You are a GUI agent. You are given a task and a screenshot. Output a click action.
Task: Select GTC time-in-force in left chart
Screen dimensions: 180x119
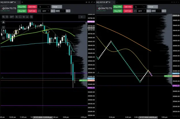(63, 11)
